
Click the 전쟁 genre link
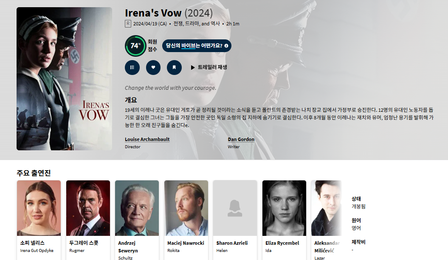tap(178, 24)
